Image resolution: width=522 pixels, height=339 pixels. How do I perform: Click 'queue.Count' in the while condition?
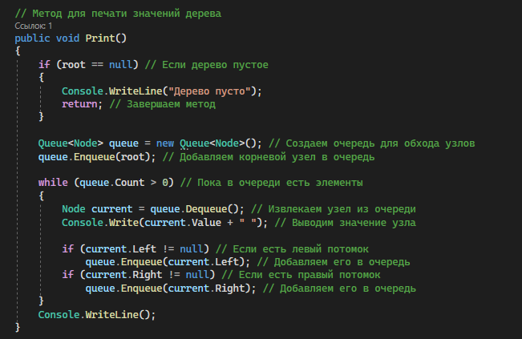tap(112, 183)
